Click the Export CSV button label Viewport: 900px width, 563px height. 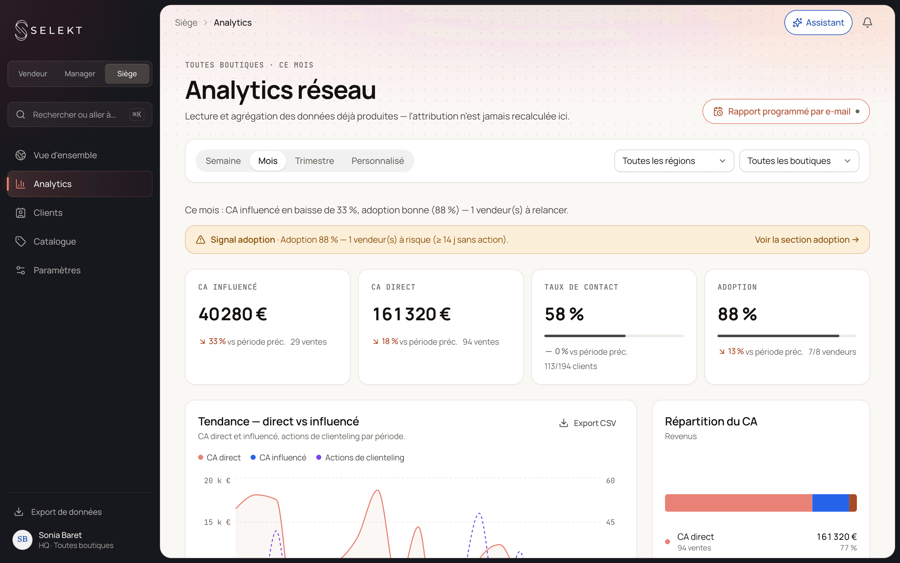[595, 423]
